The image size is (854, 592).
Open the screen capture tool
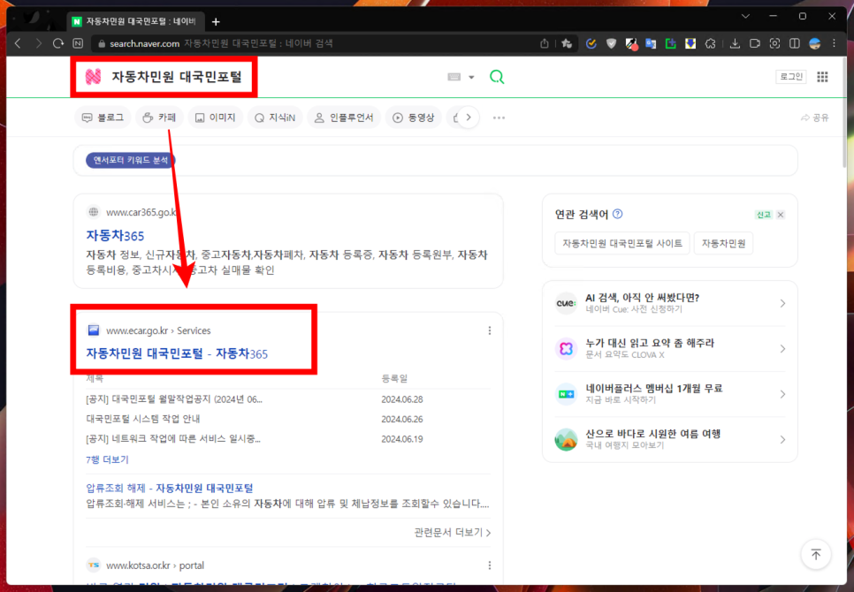(774, 43)
